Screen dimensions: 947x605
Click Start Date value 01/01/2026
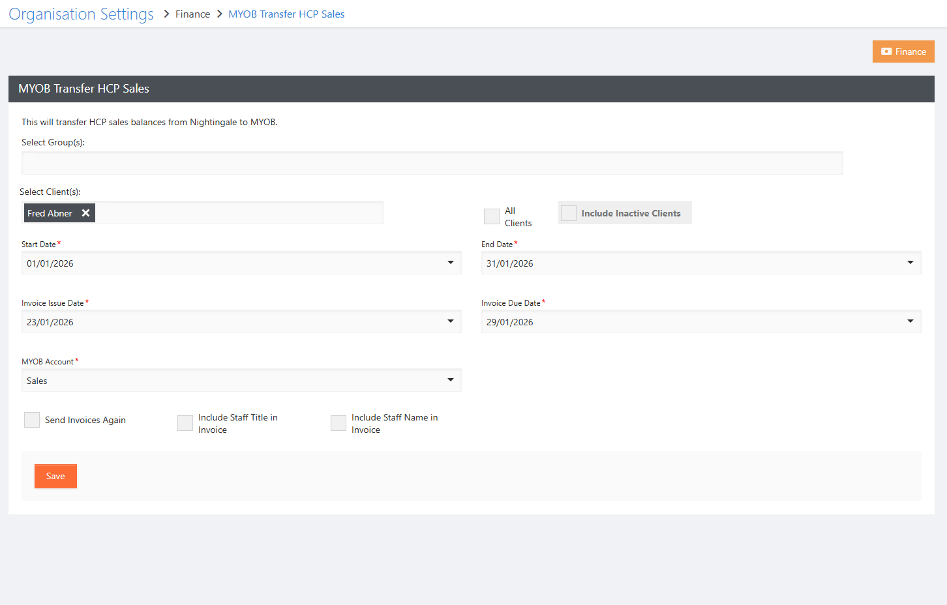point(50,263)
